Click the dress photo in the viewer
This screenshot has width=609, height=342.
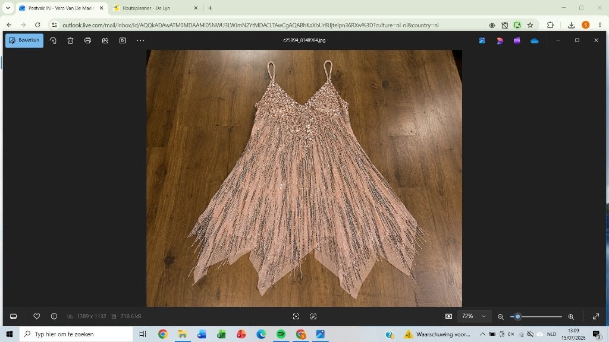point(304,178)
